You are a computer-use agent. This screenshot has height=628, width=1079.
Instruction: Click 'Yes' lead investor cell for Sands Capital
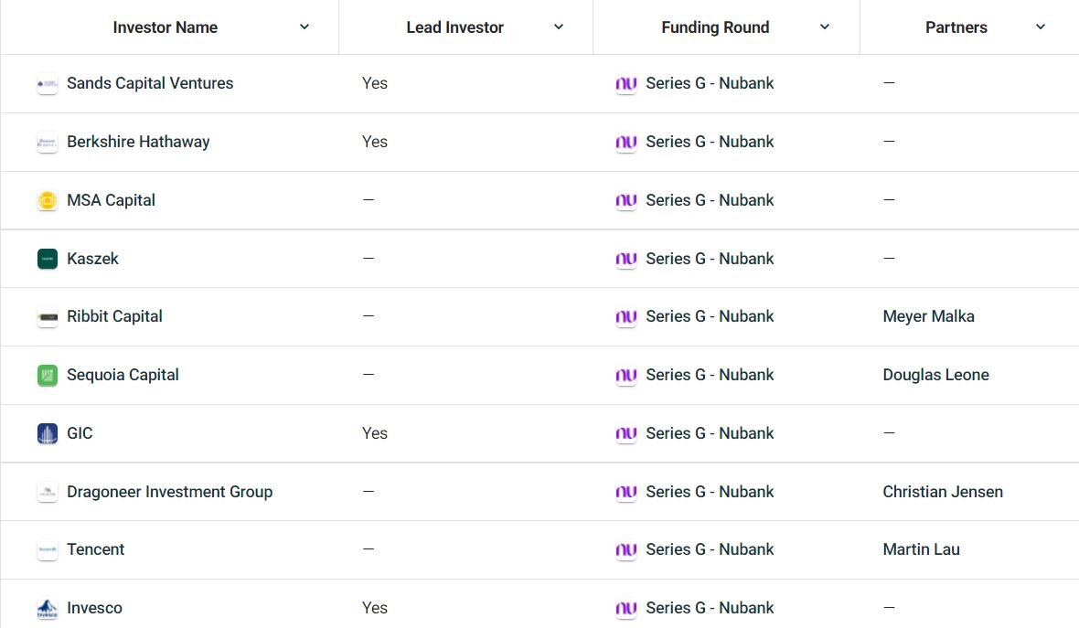[374, 83]
